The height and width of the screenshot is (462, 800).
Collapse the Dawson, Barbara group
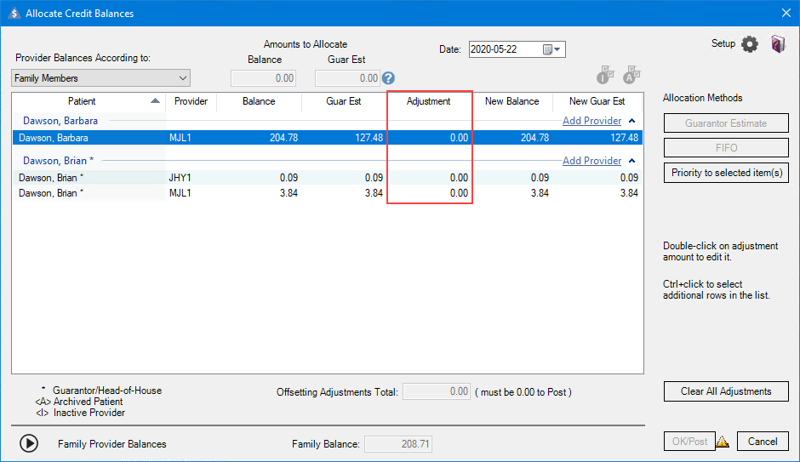tap(632, 121)
